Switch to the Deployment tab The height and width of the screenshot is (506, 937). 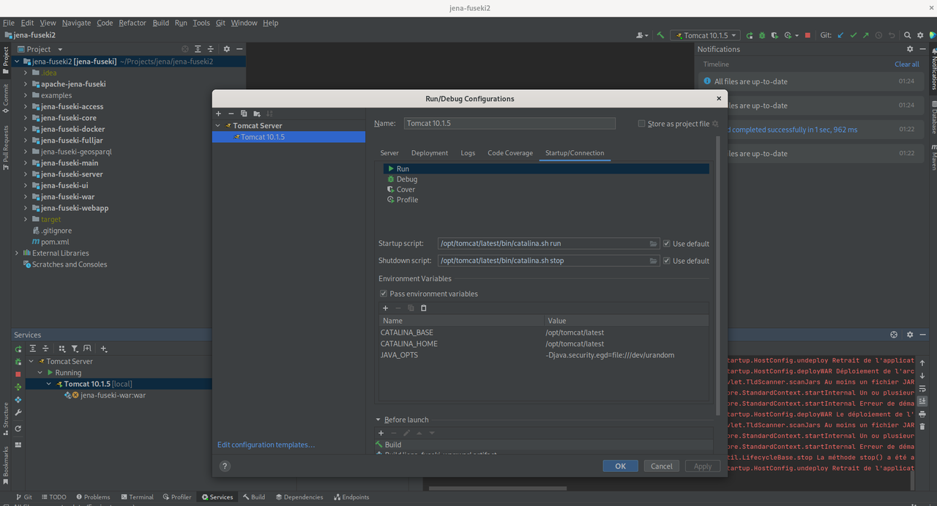point(430,153)
